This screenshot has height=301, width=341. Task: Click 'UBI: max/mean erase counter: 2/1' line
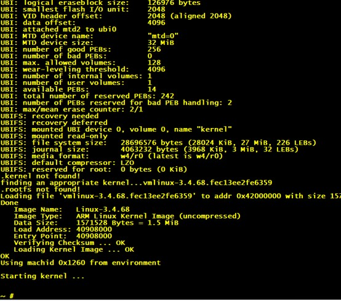[x=72, y=109]
